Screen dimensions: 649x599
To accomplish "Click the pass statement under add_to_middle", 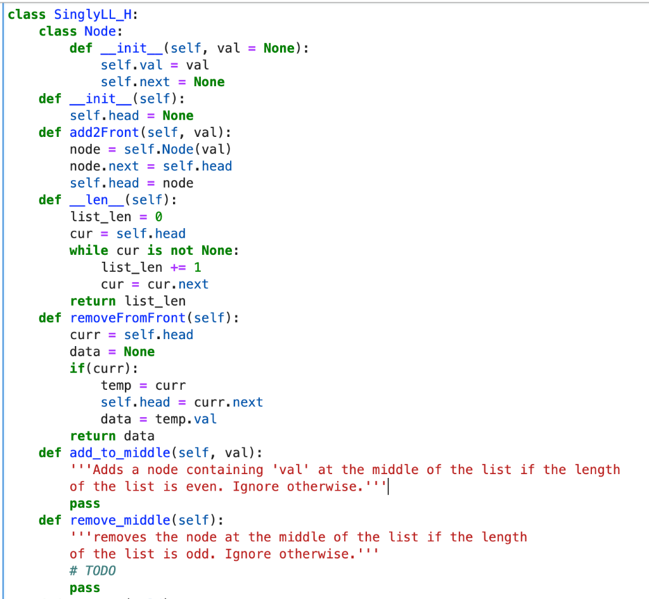I will click(84, 503).
